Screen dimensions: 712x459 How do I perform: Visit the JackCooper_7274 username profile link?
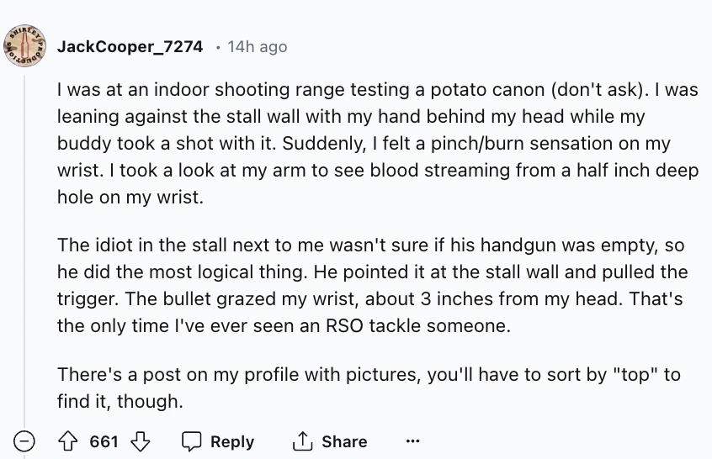pos(130,46)
